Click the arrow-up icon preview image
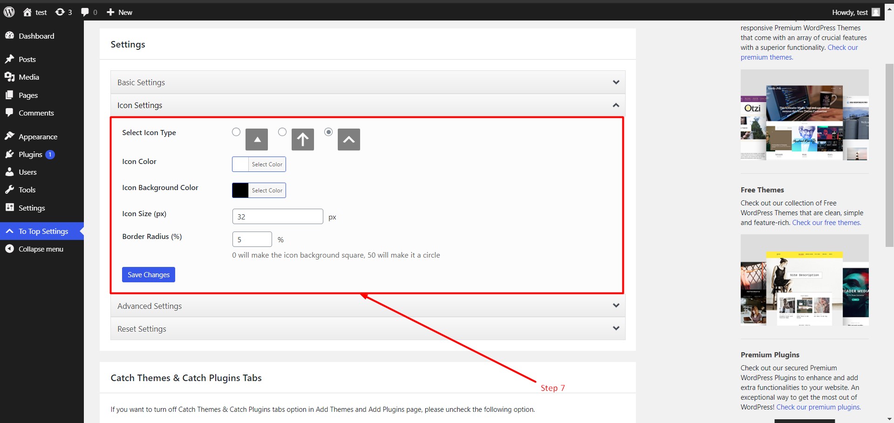 303,139
